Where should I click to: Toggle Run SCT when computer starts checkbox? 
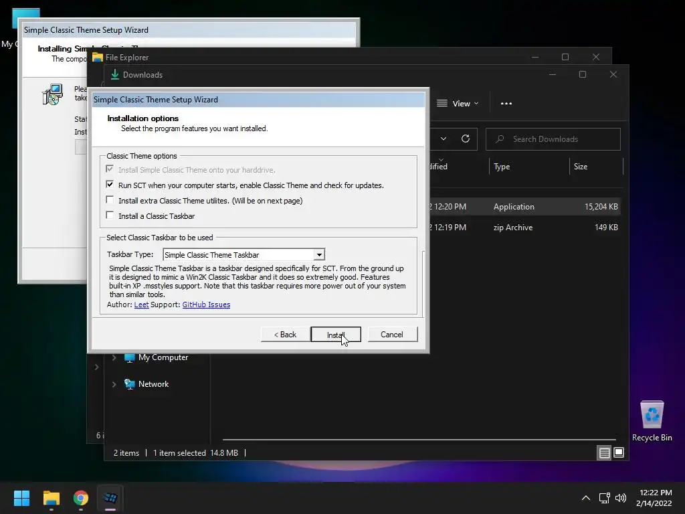tap(110, 185)
